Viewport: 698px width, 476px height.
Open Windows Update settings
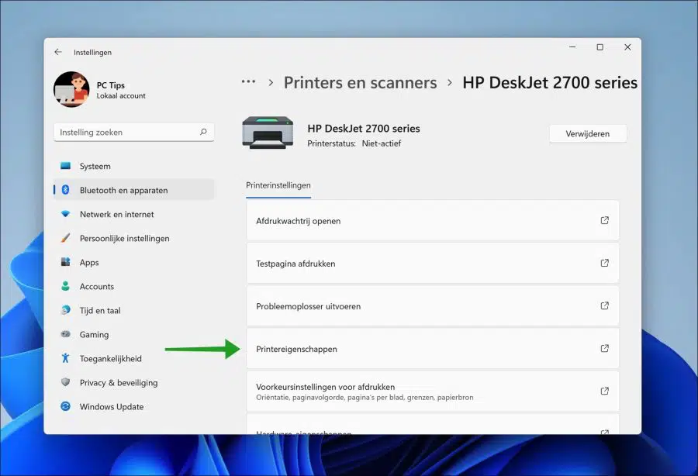click(x=133, y=406)
